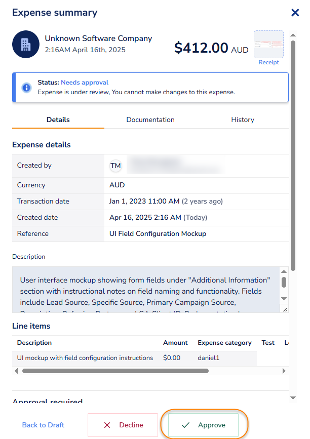Open the History tab
310x439 pixels.
(x=243, y=120)
